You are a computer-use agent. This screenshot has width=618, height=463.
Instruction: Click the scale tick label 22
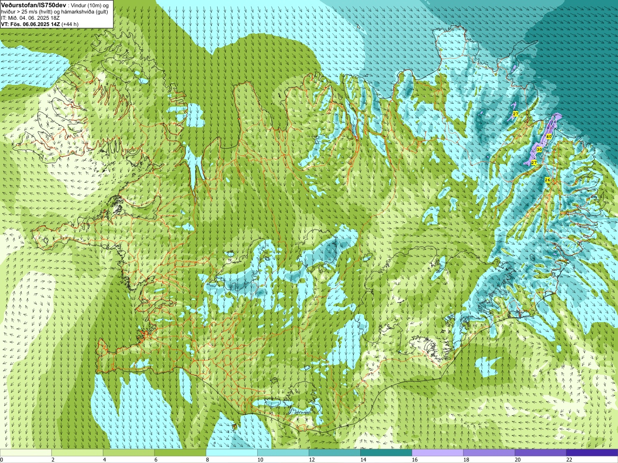[569, 460]
